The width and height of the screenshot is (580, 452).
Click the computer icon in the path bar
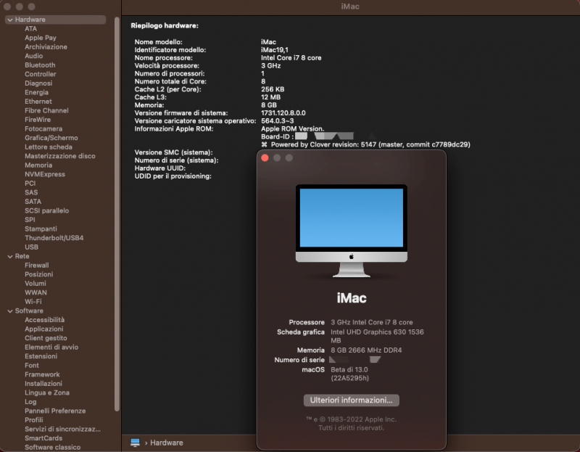(x=135, y=443)
